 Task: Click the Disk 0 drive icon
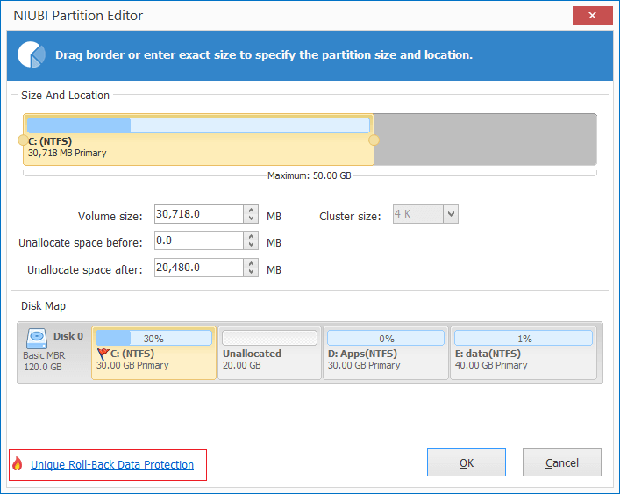(37, 339)
